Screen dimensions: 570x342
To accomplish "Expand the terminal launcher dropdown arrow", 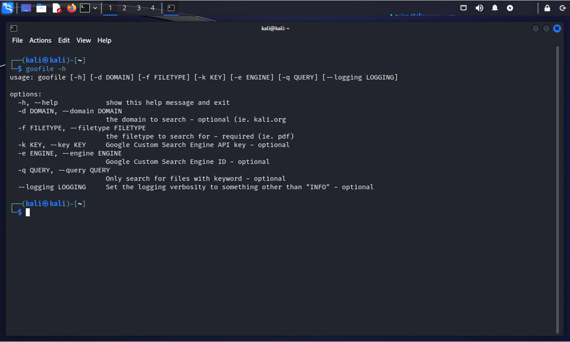I will point(95,8).
